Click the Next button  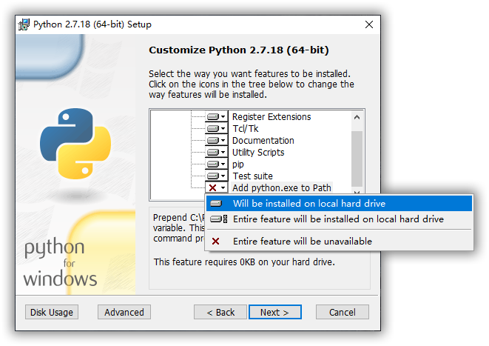pyautogui.click(x=275, y=312)
